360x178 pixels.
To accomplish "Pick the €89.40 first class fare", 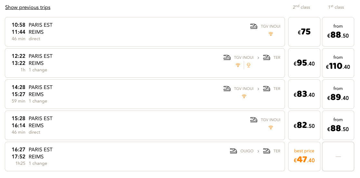I will click(338, 94).
